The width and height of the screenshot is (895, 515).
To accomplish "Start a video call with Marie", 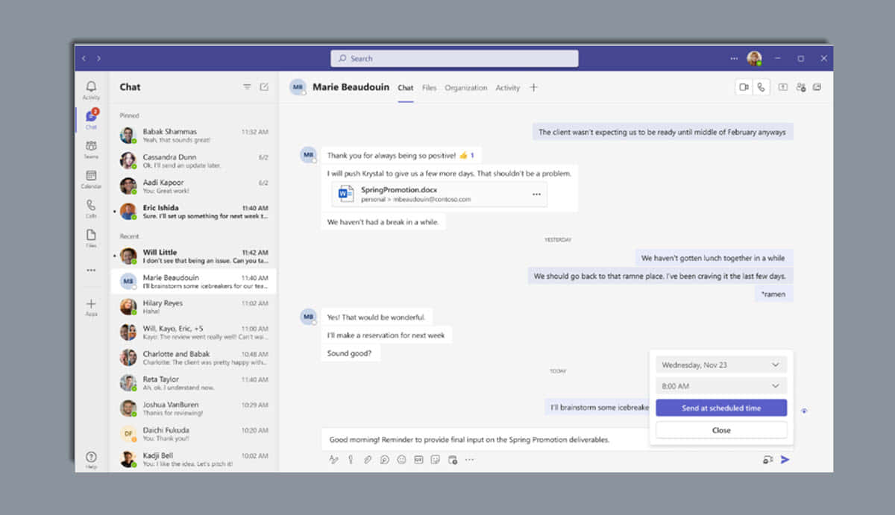I will coord(744,87).
